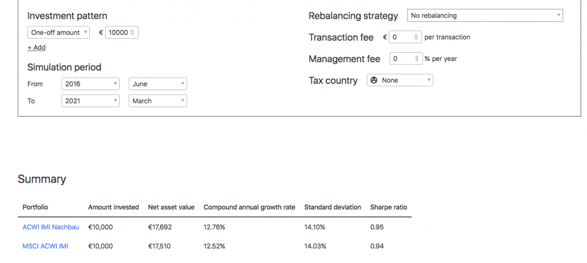Viewport: 587px width, 263px height.
Task: Click the + Add investment pattern link
Action: [36, 47]
